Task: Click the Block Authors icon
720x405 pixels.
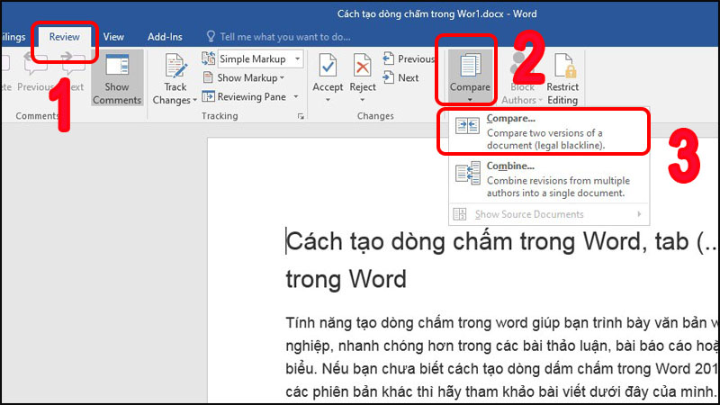Action: (522, 70)
